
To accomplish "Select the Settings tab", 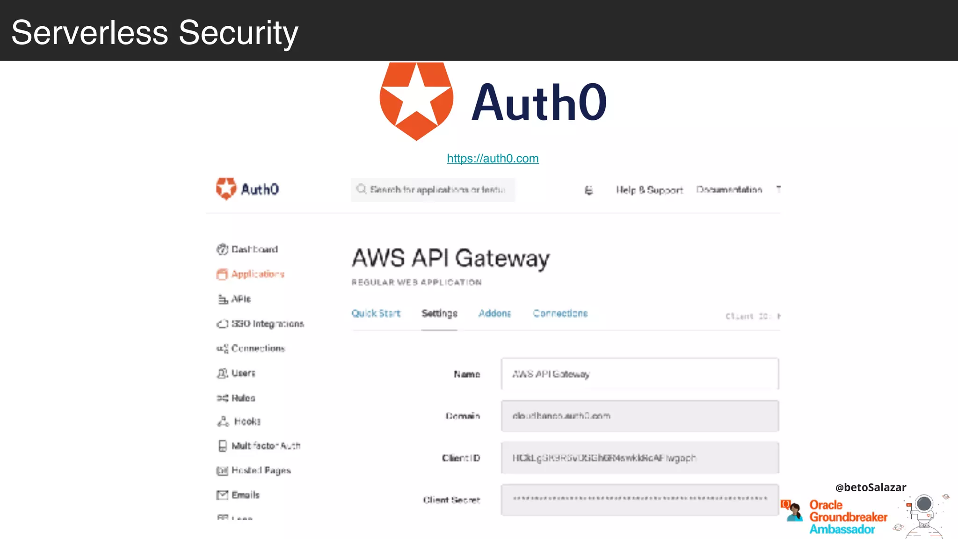I will (x=439, y=313).
